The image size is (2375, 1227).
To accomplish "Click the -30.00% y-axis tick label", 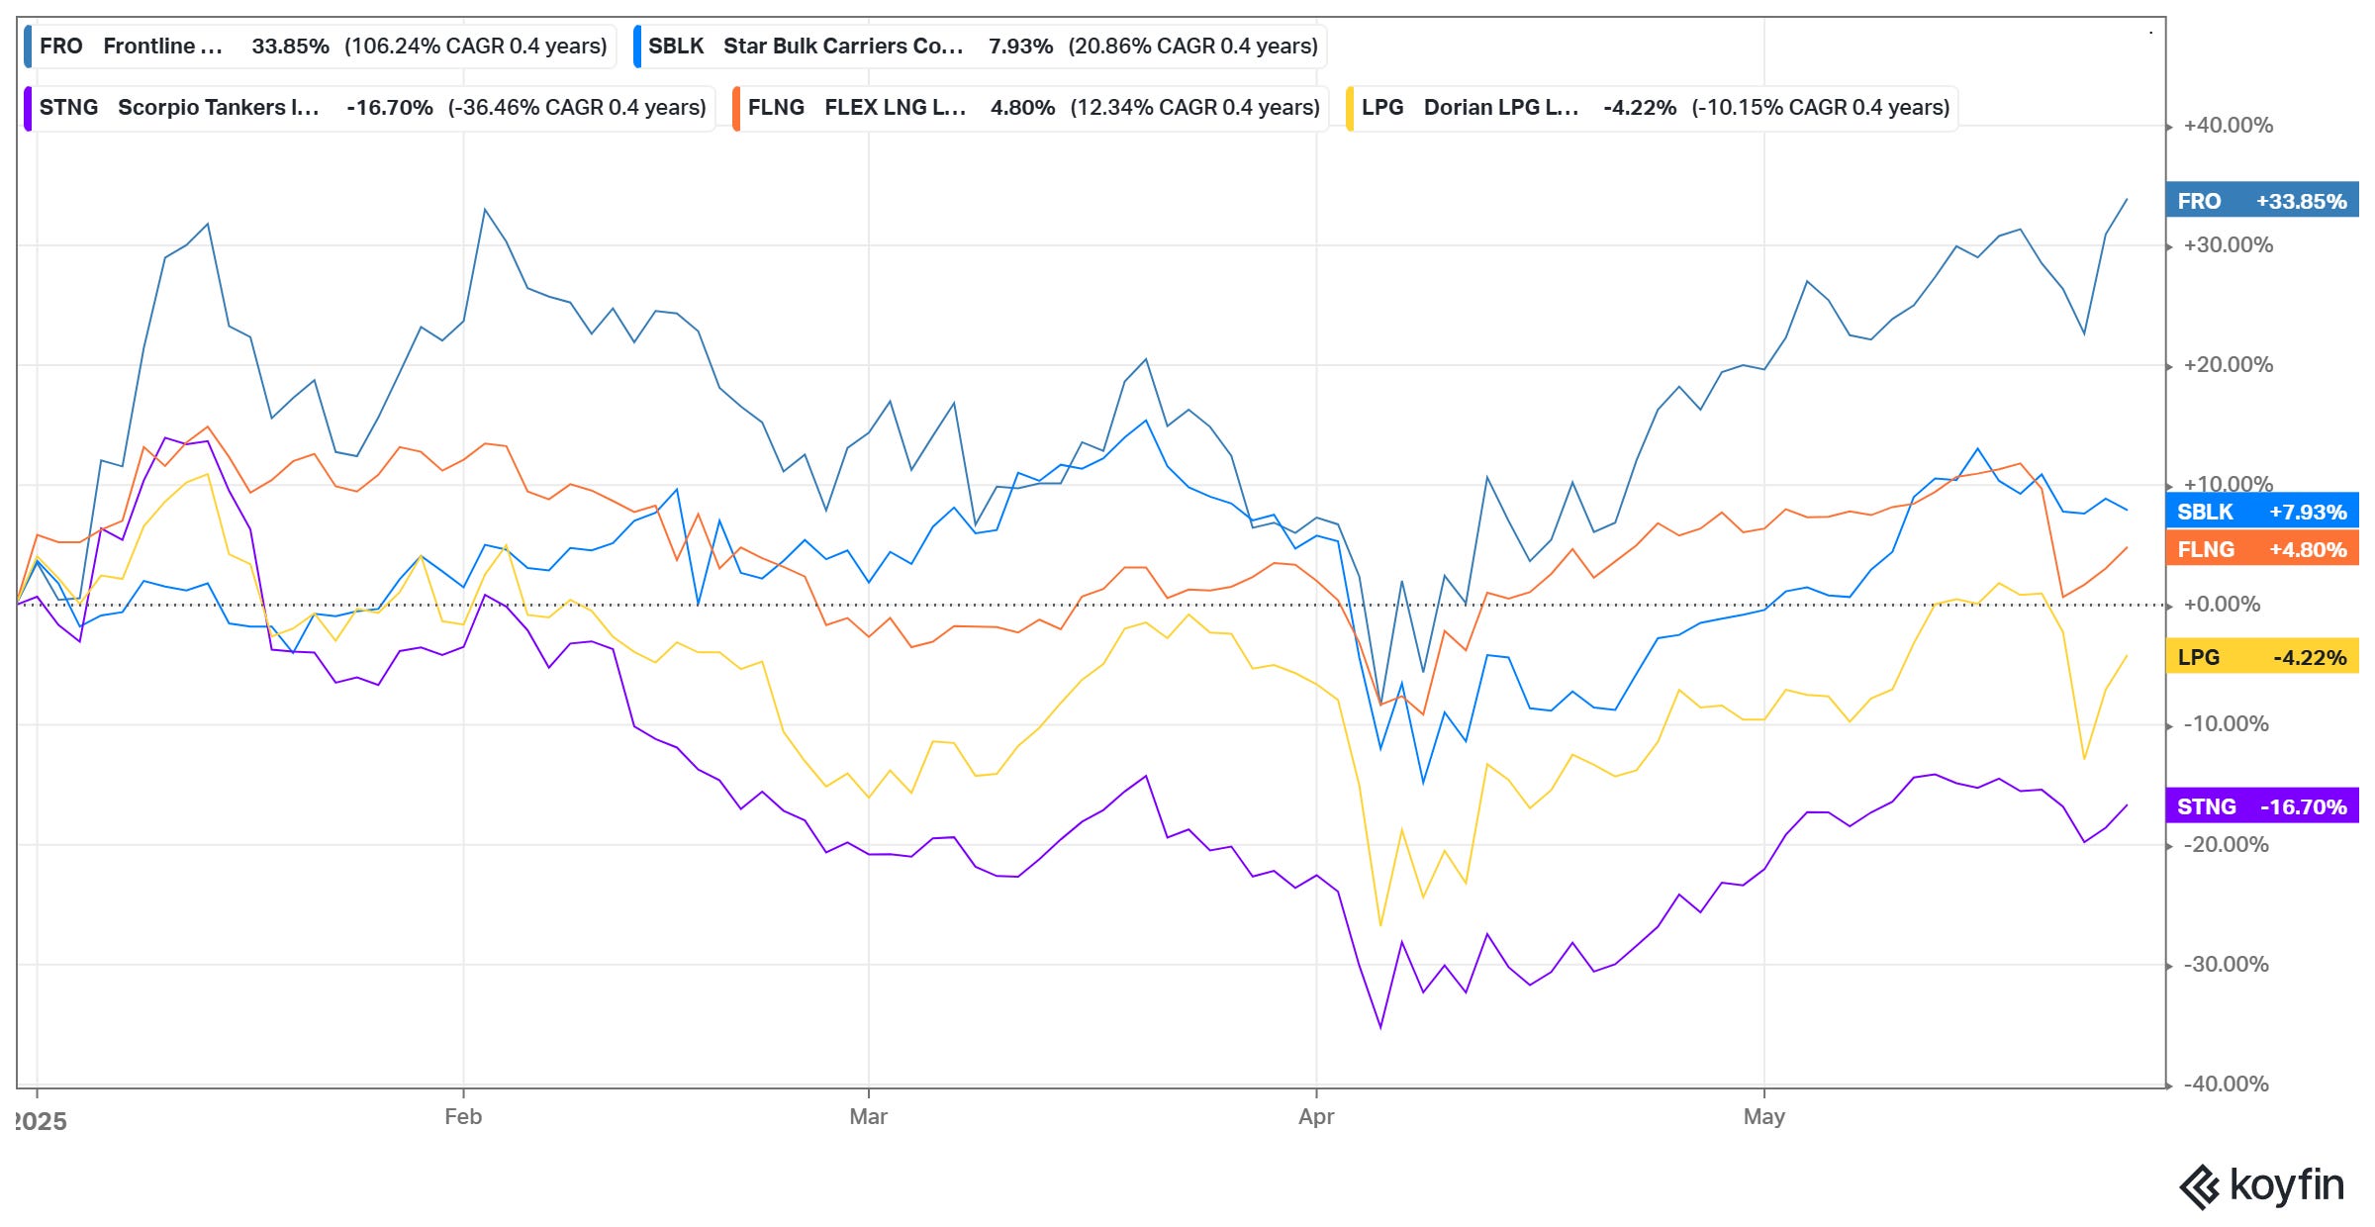I will [x=2226, y=965].
